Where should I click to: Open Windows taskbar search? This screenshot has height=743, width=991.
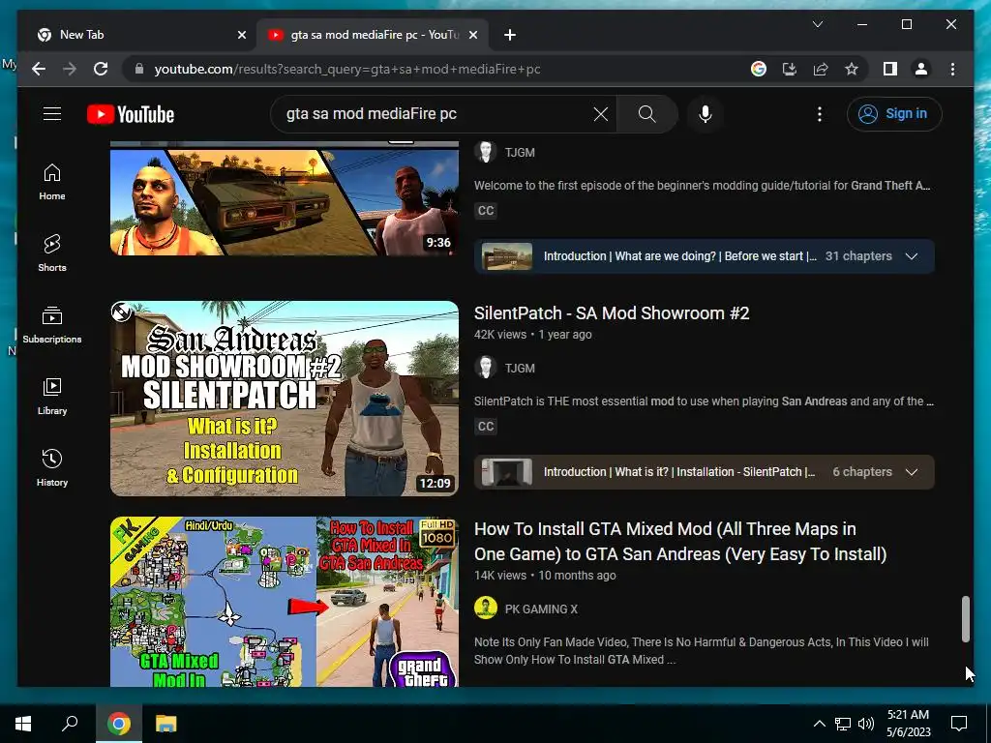(70, 724)
